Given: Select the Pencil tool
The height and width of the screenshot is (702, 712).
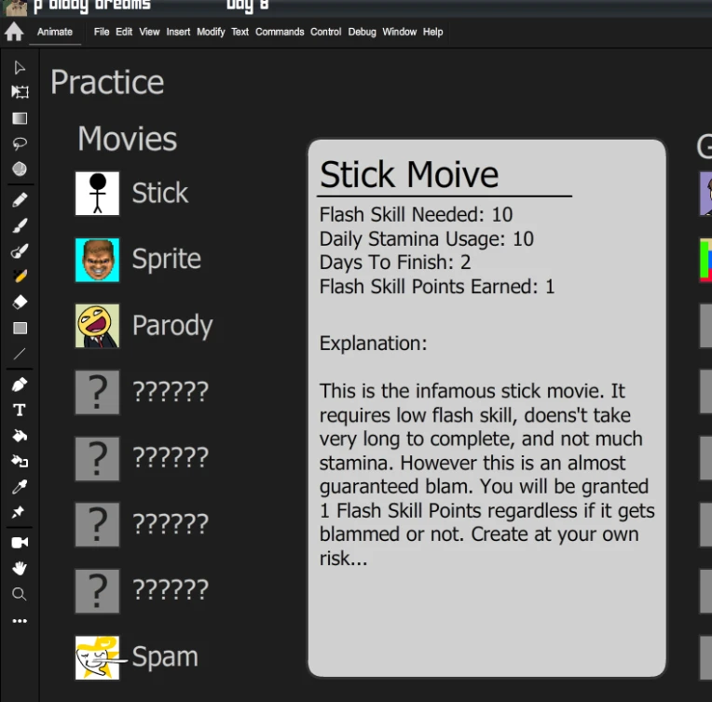Looking at the screenshot, I should pos(20,199).
